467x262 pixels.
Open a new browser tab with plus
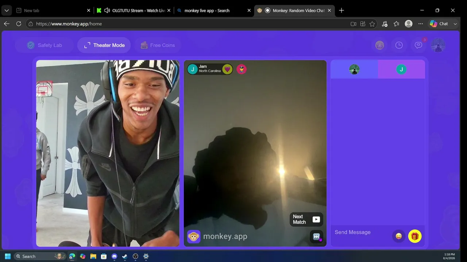pyautogui.click(x=341, y=11)
